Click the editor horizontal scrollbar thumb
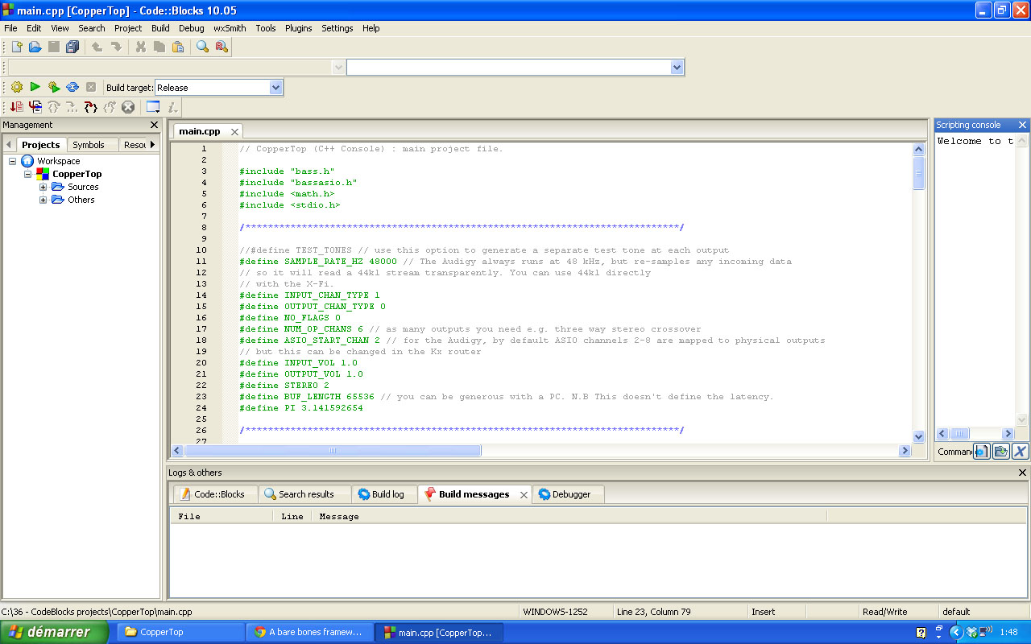The image size is (1031, 644). click(x=333, y=451)
